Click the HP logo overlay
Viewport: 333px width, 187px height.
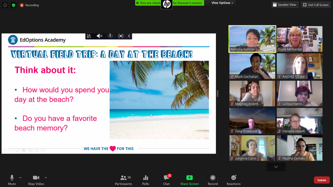click(167, 4)
